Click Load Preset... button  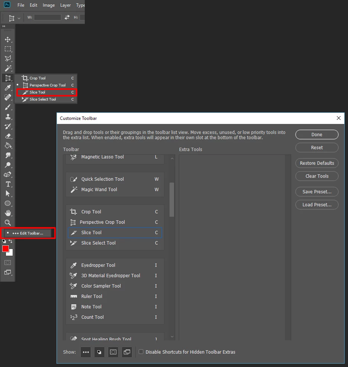(317, 204)
